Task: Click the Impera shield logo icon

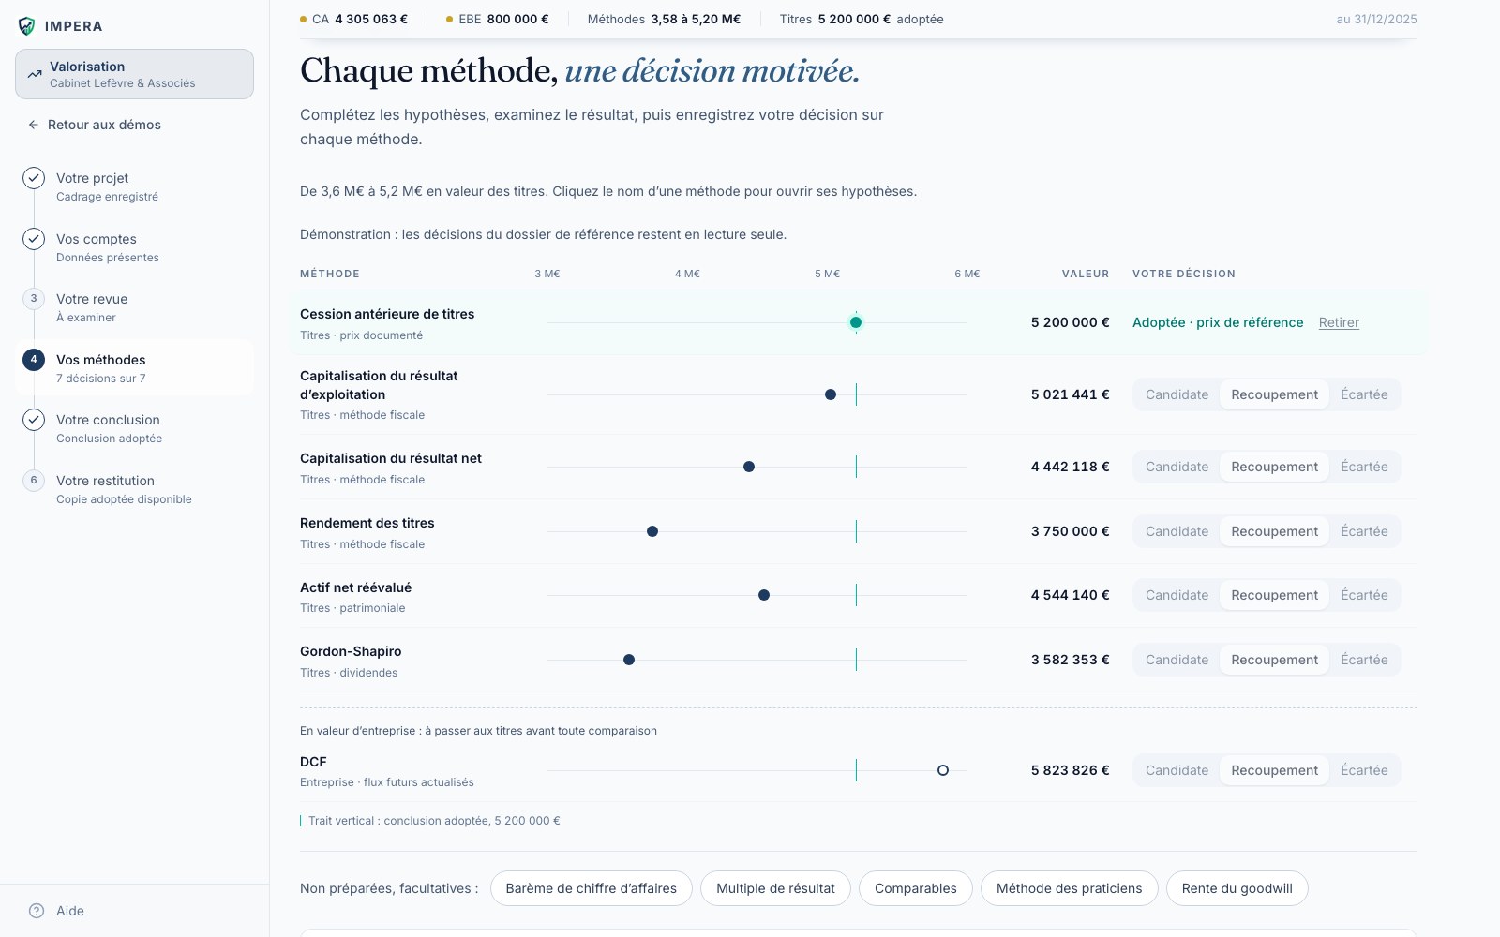Action: (x=26, y=26)
